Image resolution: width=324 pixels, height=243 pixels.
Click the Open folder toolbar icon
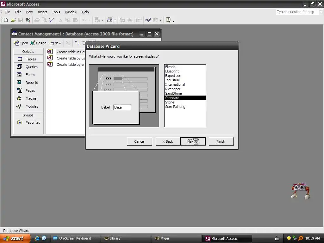(x=13, y=20)
